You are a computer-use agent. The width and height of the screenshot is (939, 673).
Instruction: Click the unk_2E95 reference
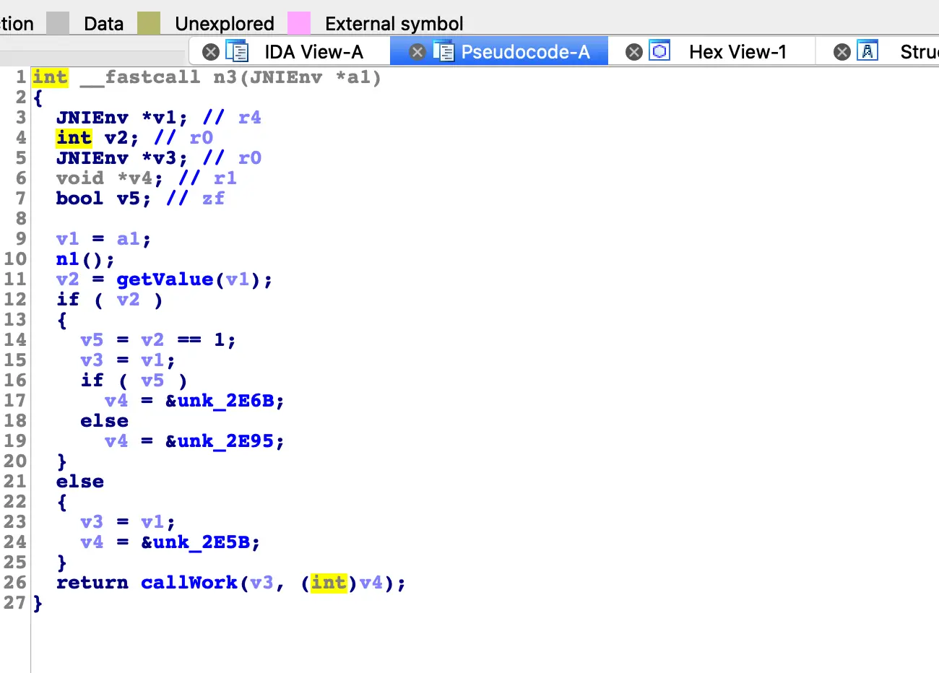(226, 441)
